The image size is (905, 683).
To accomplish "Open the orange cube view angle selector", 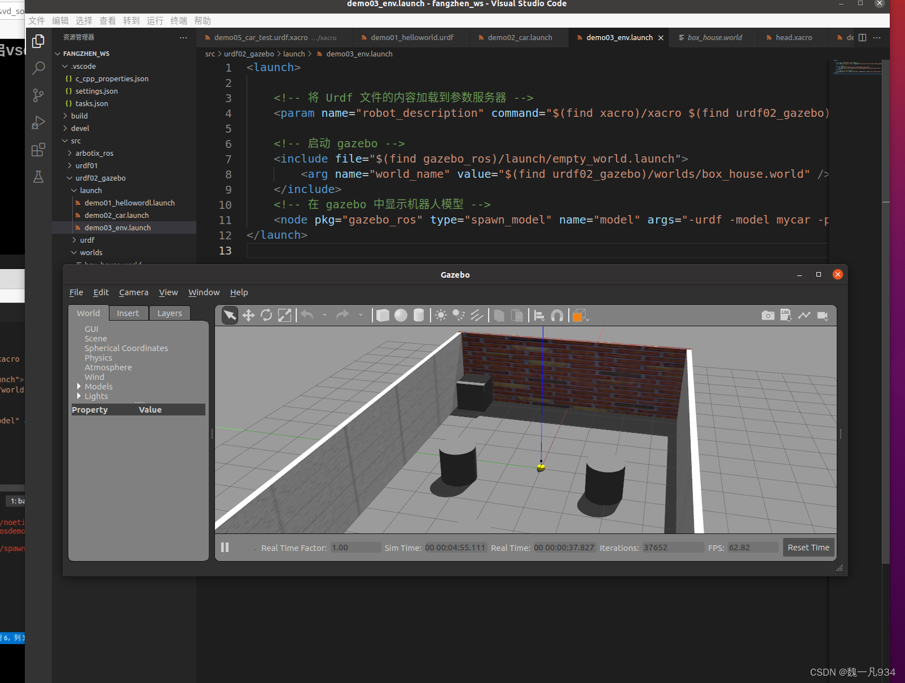I will (x=579, y=315).
